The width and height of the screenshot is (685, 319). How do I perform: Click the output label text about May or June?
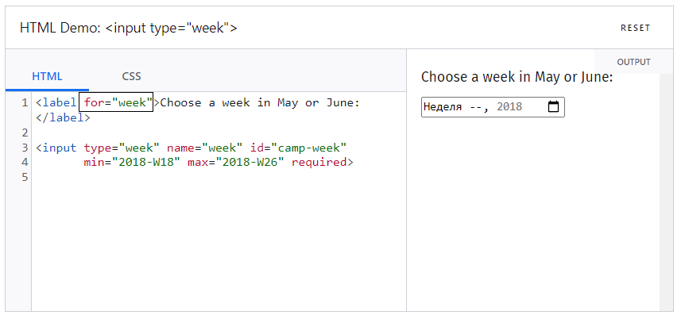(517, 77)
